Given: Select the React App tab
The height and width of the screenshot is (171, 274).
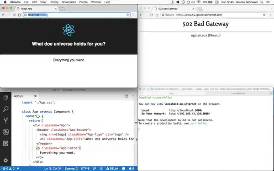Looking at the screenshot, I should pyautogui.click(x=36, y=9).
